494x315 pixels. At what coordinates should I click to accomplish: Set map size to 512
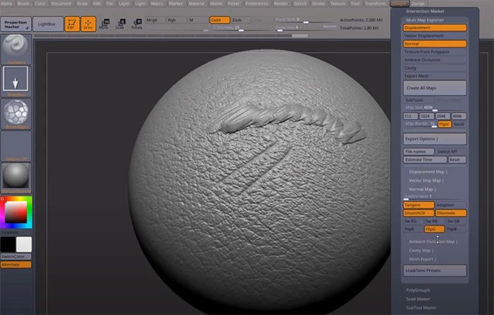pyautogui.click(x=411, y=116)
